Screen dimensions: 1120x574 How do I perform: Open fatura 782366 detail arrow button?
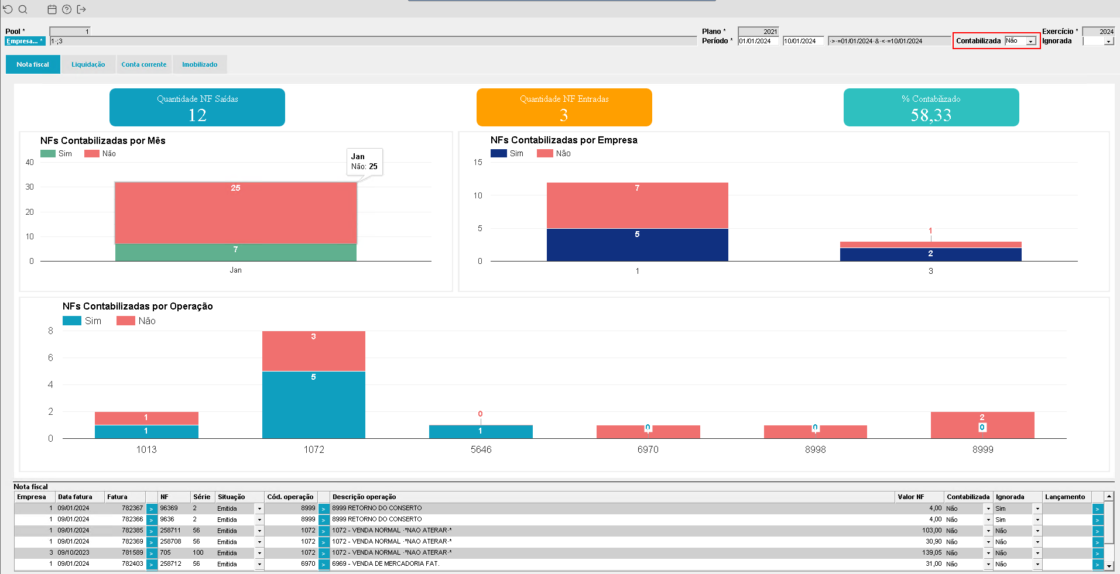(152, 520)
